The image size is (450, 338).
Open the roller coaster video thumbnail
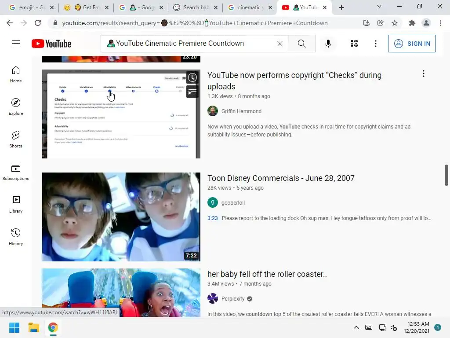tap(121, 293)
